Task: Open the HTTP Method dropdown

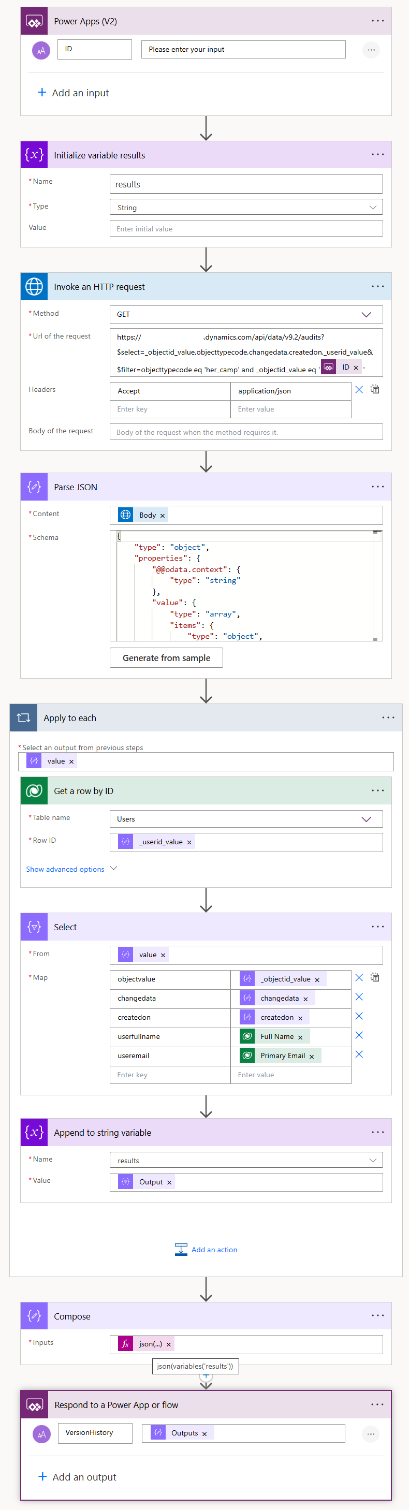Action: (x=366, y=314)
